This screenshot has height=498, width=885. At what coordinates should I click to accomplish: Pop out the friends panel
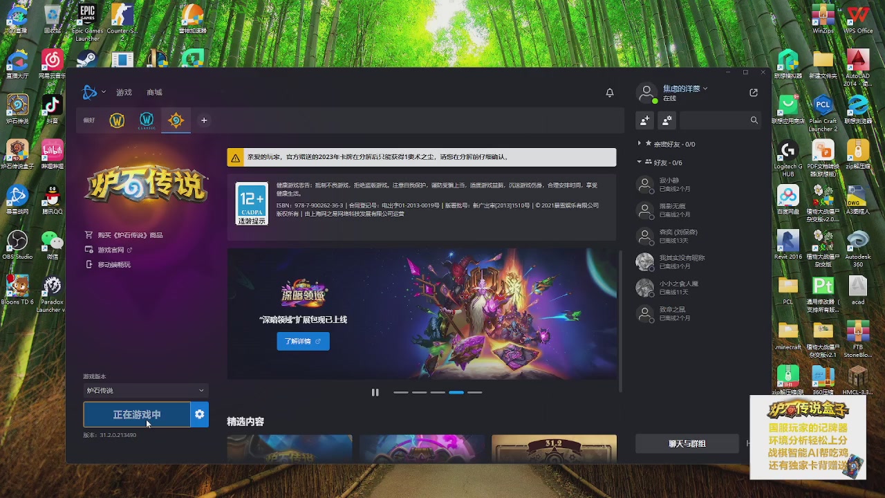tap(754, 92)
